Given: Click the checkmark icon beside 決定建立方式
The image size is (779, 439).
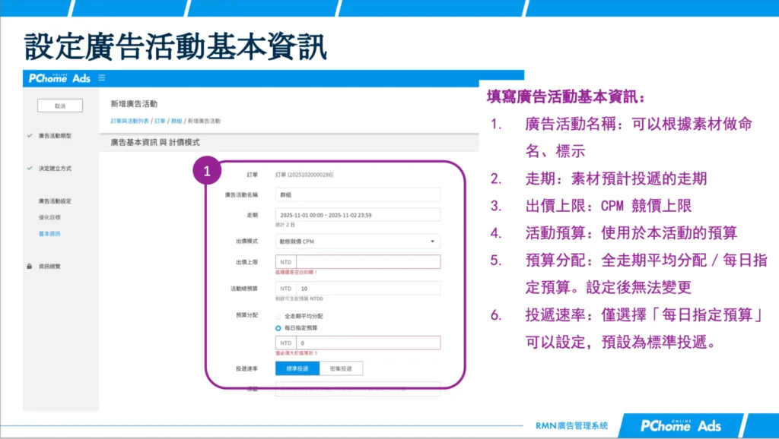Looking at the screenshot, I should coord(29,168).
